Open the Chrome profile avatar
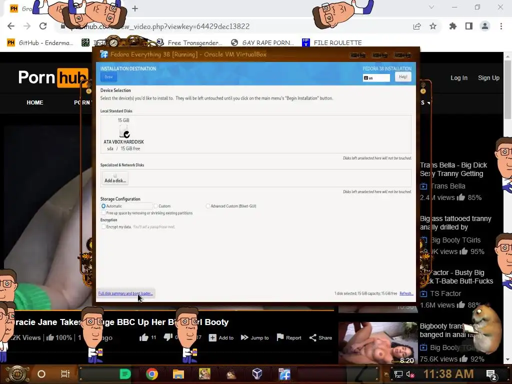Image resolution: width=512 pixels, height=384 pixels. pos(485,26)
